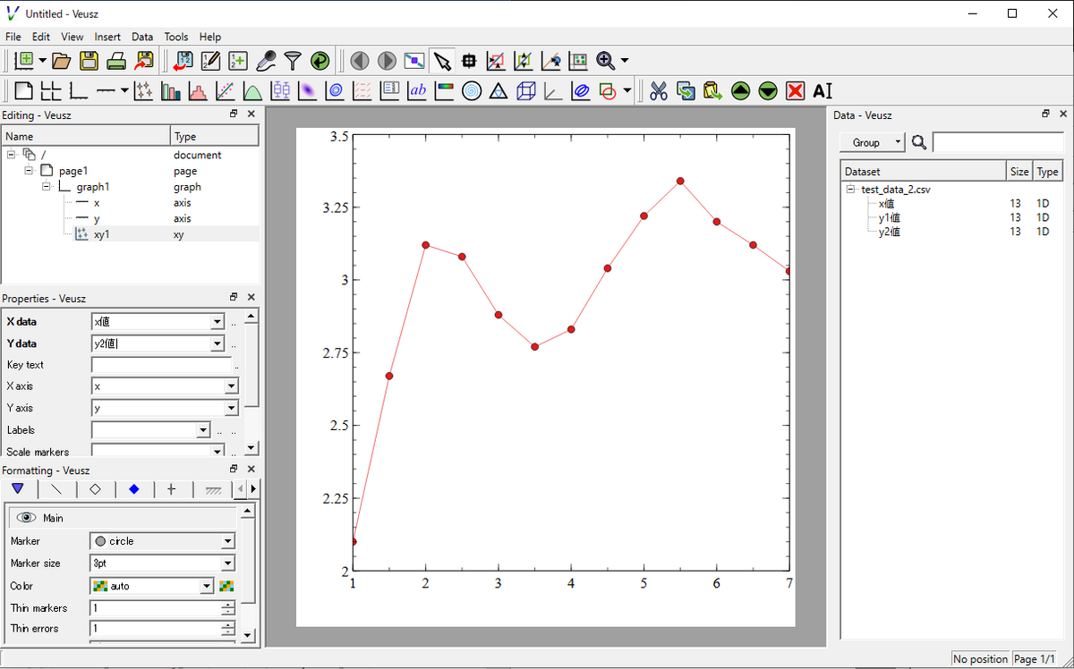Add a contour plot widget icon

coord(335,90)
